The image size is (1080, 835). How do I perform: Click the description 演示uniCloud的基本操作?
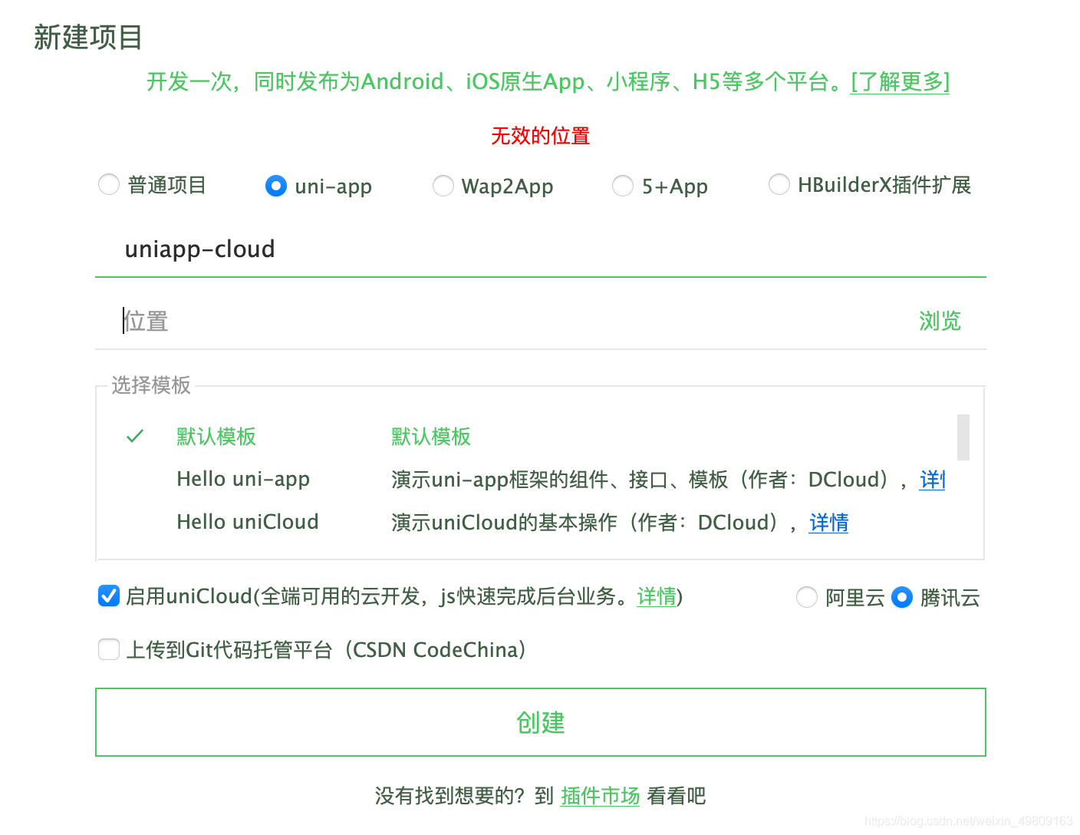[x=504, y=523]
